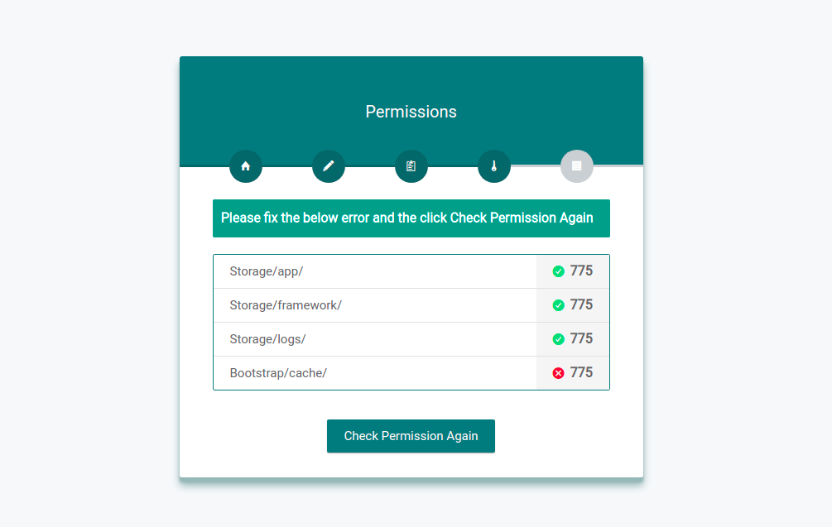Viewport: 832px width, 527px height.
Task: Click red error icon for Bootstrap/cache/
Action: (x=559, y=373)
